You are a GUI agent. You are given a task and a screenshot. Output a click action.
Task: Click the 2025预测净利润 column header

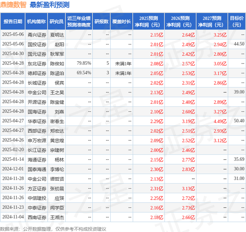(149, 22)
